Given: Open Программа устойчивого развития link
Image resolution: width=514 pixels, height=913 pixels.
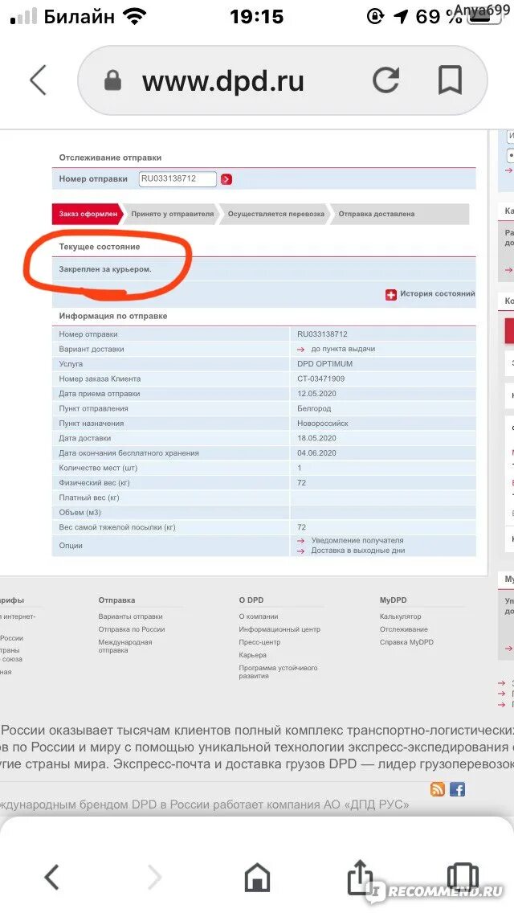Looking at the screenshot, I should pos(278,672).
